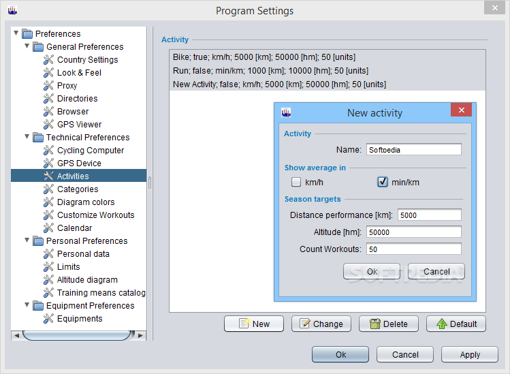Click the New activity button
Screen dimensions: 510x374
tap(254, 324)
